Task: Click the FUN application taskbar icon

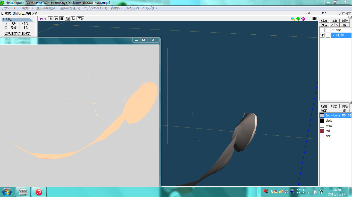Action: [x=23, y=192]
